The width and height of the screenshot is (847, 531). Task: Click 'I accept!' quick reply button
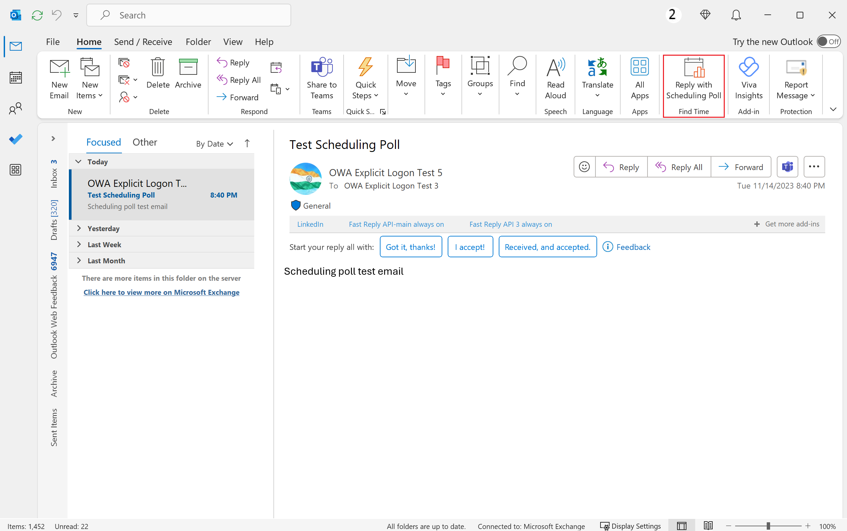470,247
